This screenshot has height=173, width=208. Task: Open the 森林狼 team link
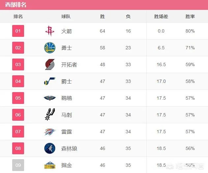[x=69, y=149]
